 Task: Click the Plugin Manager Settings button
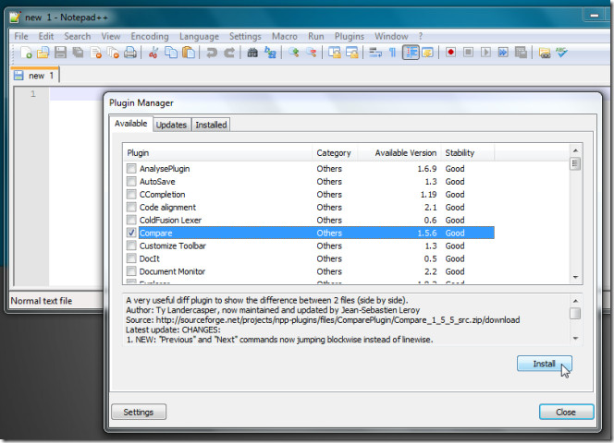(x=139, y=413)
